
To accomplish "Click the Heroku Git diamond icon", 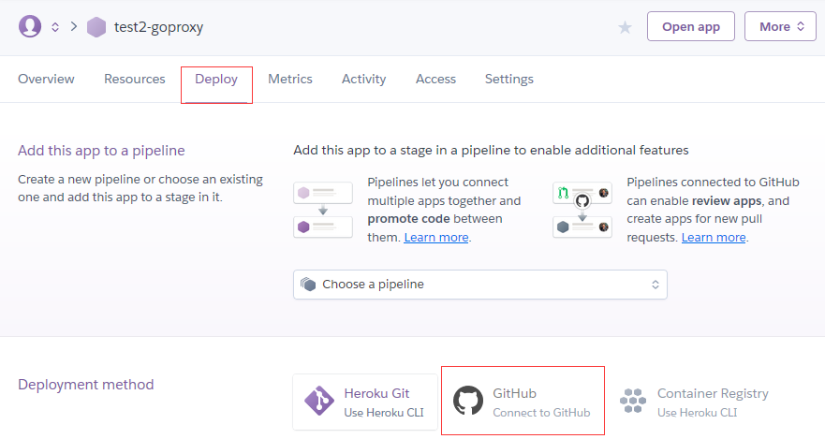I will 318,402.
